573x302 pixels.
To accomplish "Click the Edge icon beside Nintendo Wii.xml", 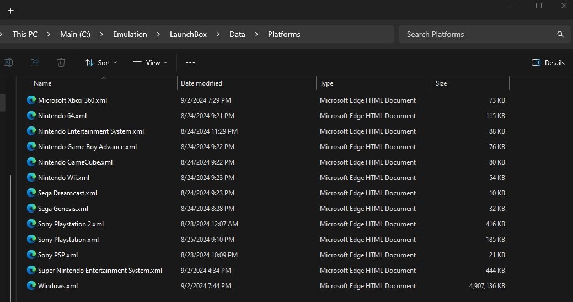I will [31, 177].
